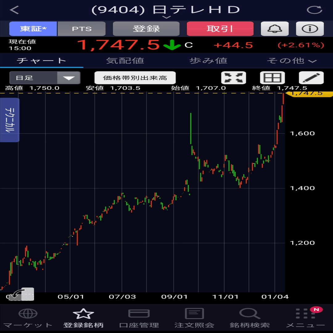The width and height of the screenshot is (333, 333).
Task: Open stock information (i) icon
Action: click(310, 28)
